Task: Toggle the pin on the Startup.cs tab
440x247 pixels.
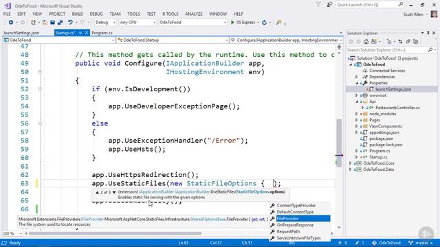Action: coord(80,33)
